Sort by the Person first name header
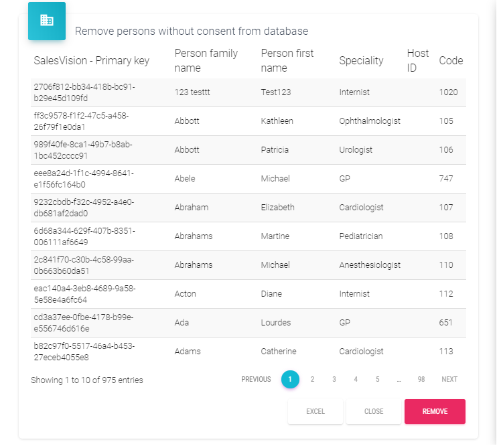The image size is (499, 446). 287,60
